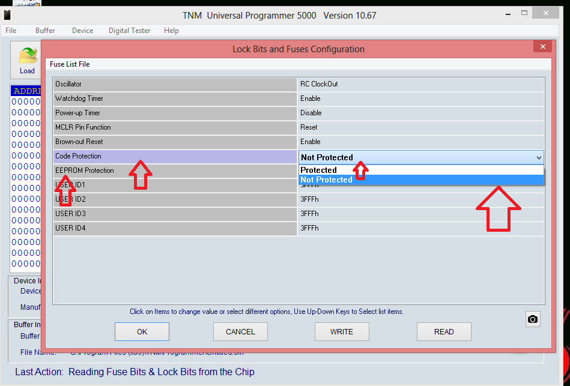
Task: Open the File menu
Action: [x=11, y=31]
